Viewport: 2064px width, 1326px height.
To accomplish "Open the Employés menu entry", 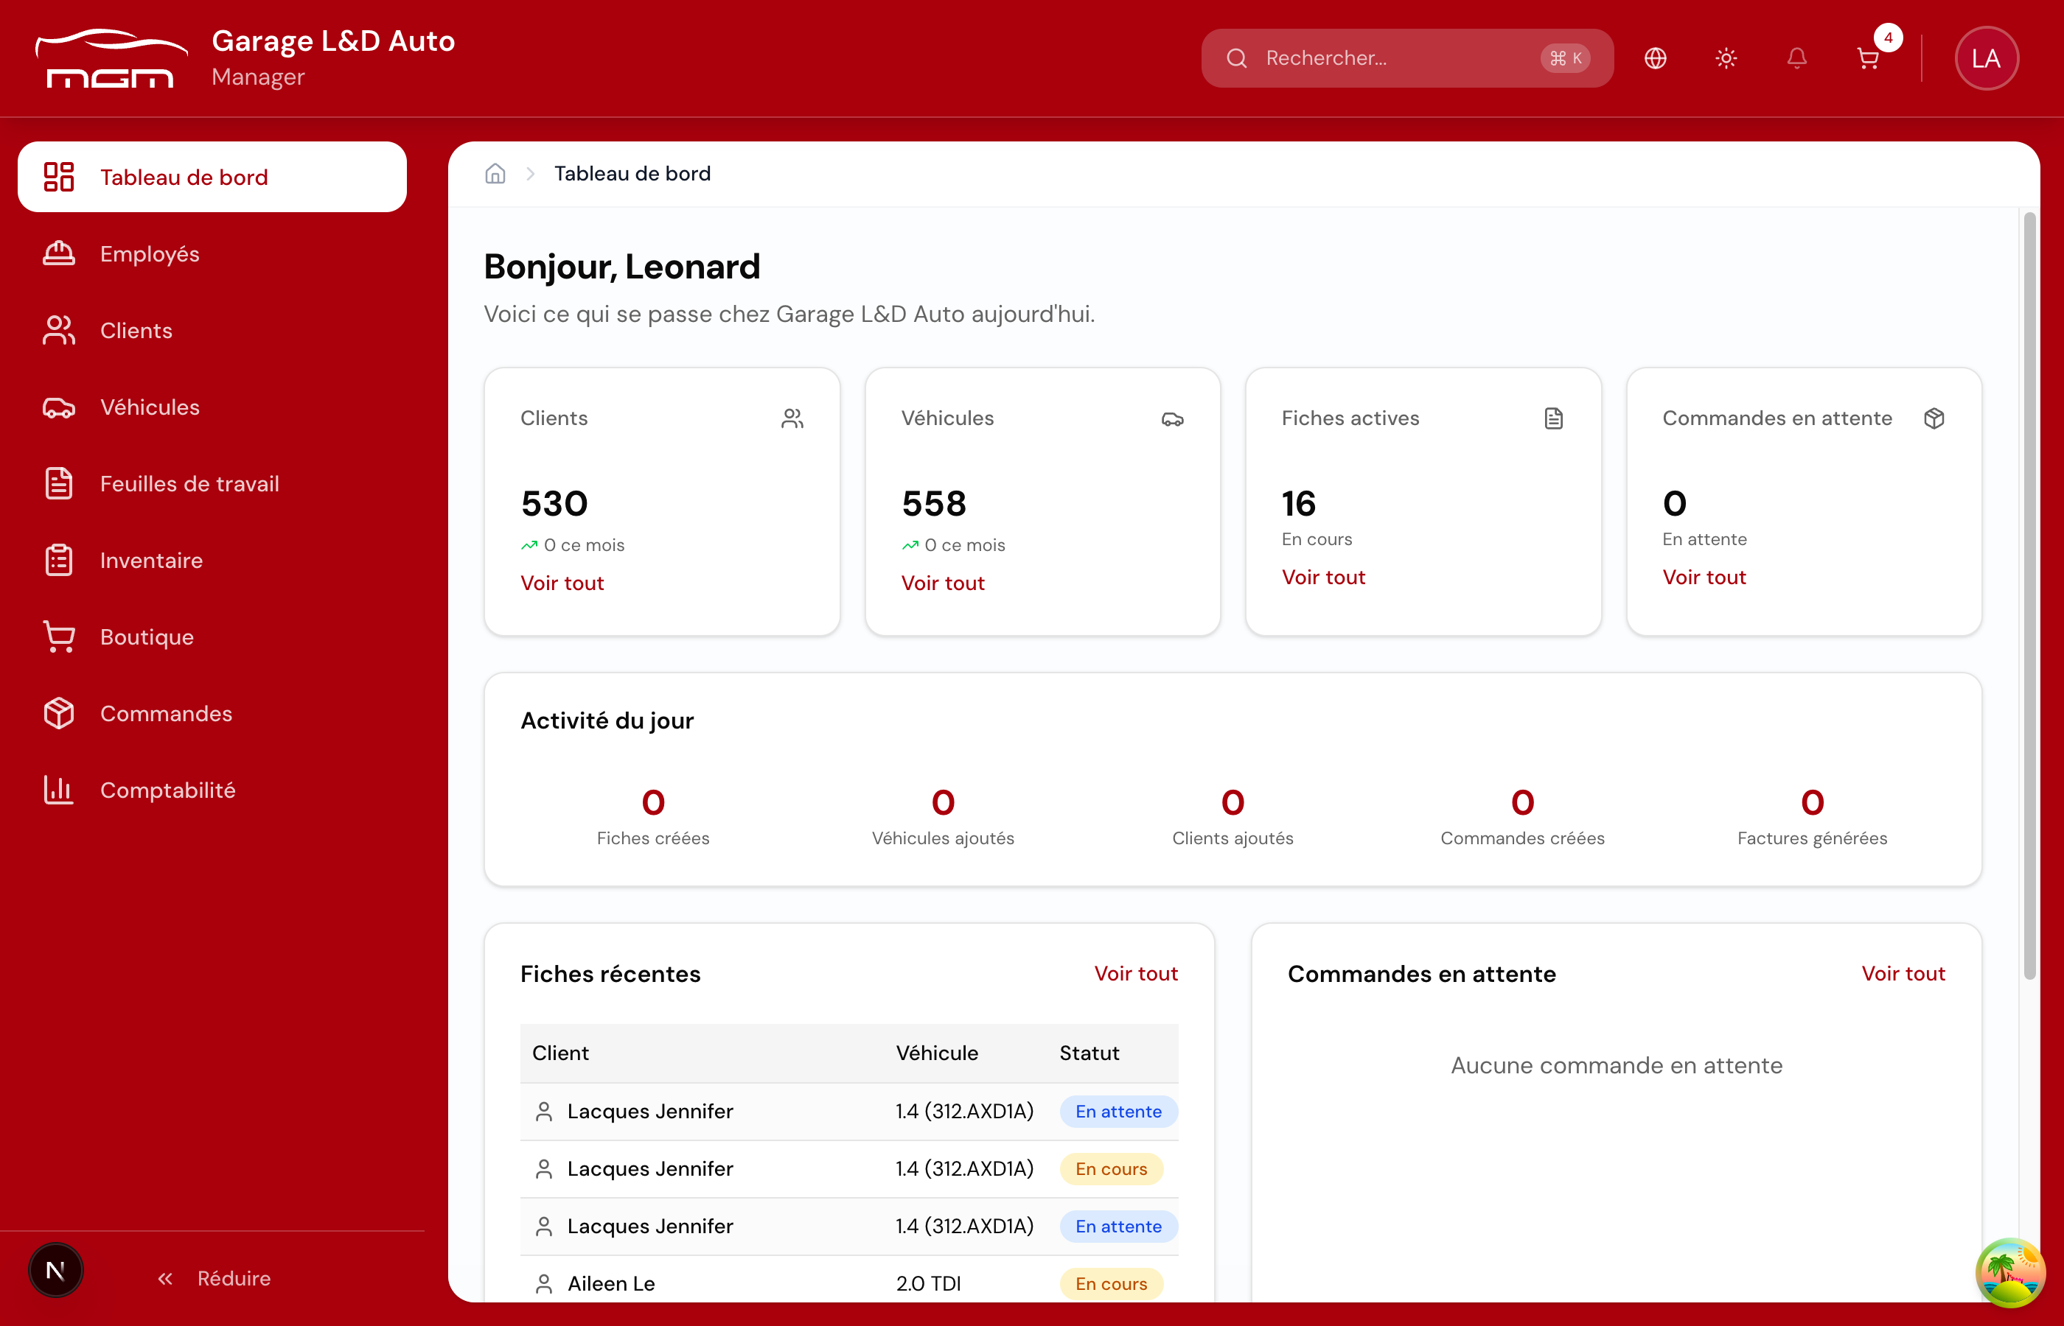I will [x=149, y=253].
